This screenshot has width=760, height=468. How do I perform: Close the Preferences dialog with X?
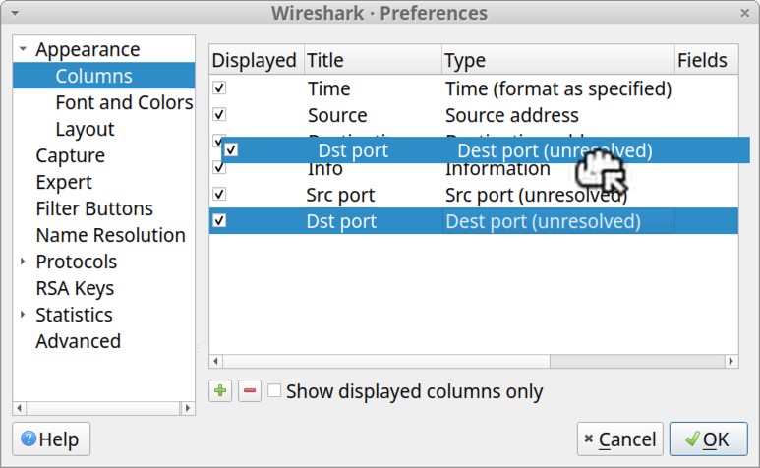(x=745, y=13)
